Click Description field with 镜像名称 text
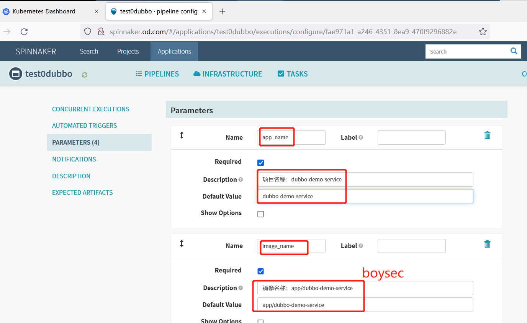 tap(365, 288)
